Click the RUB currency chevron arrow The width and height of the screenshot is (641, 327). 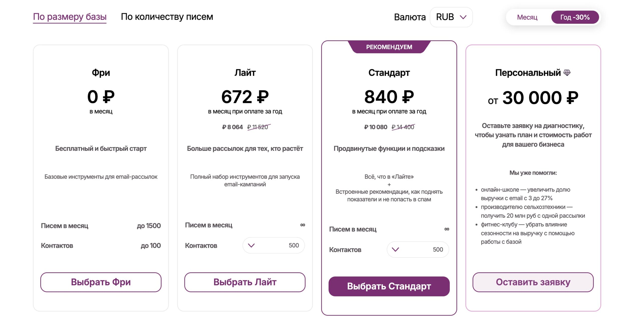tap(463, 17)
